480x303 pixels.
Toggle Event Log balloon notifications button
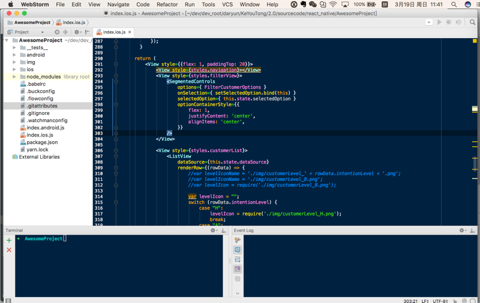pos(238,250)
